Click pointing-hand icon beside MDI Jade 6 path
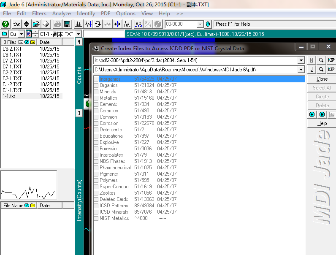336x255 pixels. click(x=331, y=69)
